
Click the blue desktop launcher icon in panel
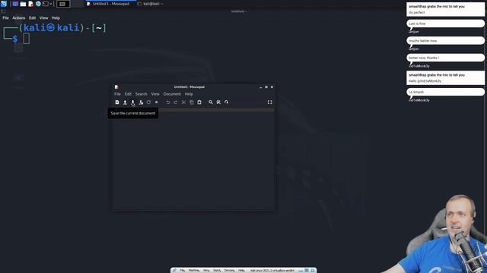tap(15, 4)
